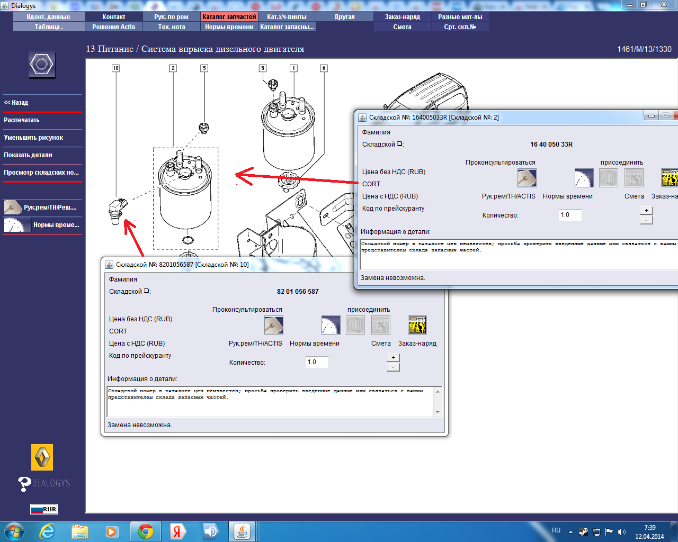This screenshot has width=678, height=542.
Task: Select the Решения Actis tab
Action: (x=114, y=27)
